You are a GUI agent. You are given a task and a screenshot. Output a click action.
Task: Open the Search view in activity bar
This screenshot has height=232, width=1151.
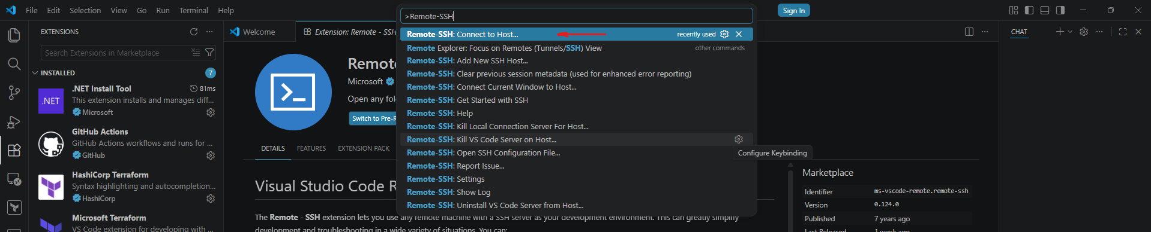point(14,64)
